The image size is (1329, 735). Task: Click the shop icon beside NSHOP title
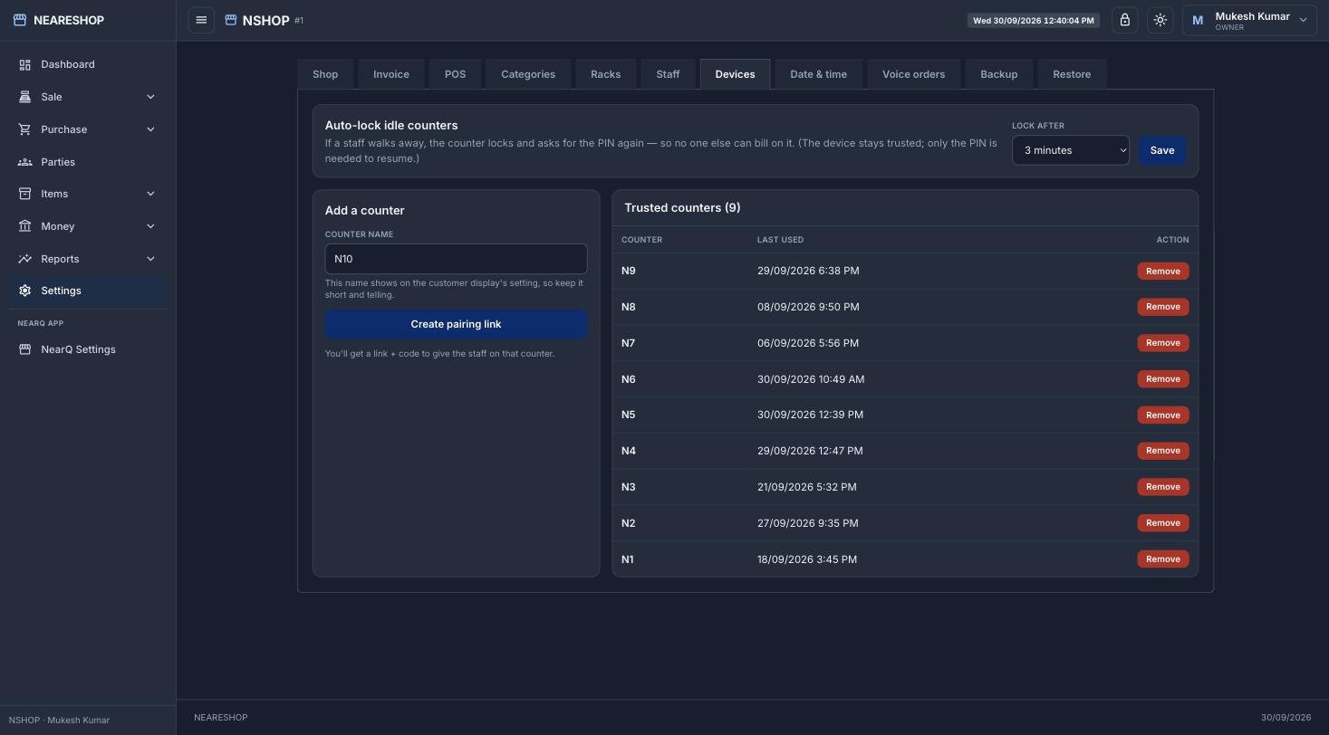[x=231, y=20]
